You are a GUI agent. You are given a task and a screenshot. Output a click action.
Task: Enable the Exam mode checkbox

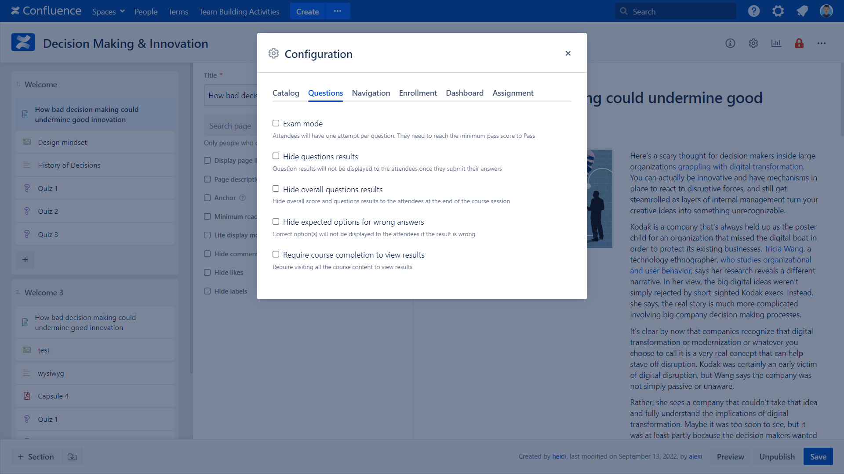point(276,123)
